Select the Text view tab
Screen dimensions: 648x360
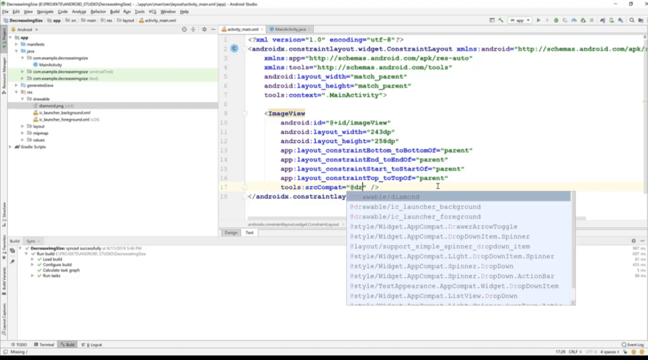pyautogui.click(x=249, y=233)
